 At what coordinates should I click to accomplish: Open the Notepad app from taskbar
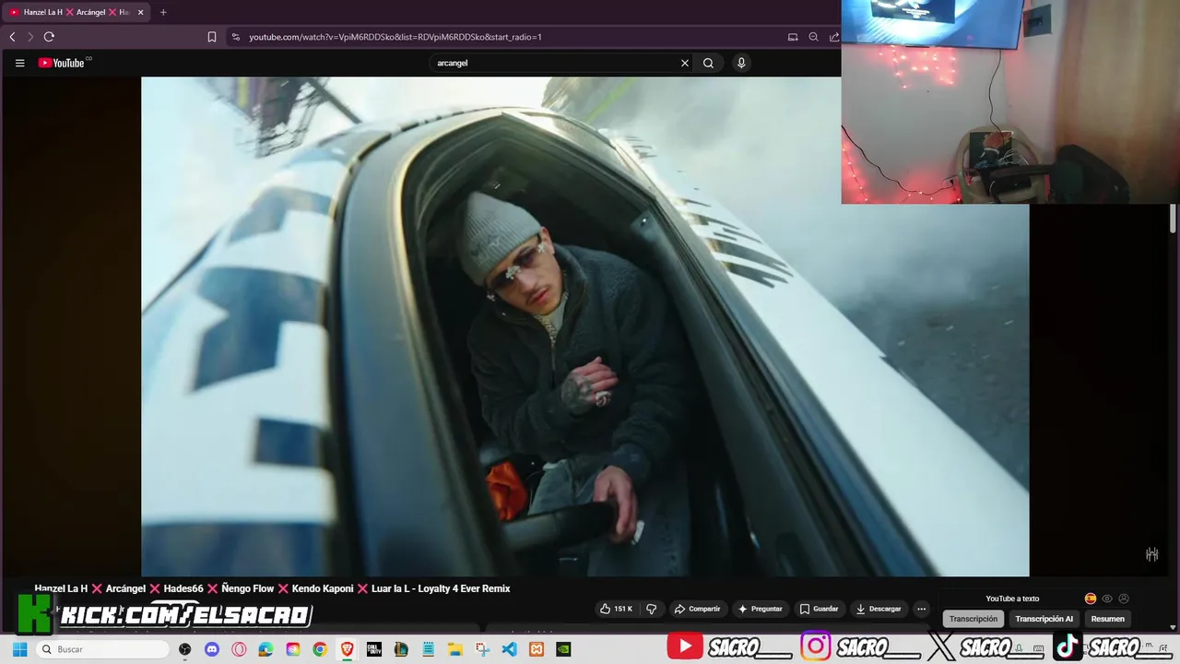pyautogui.click(x=428, y=649)
